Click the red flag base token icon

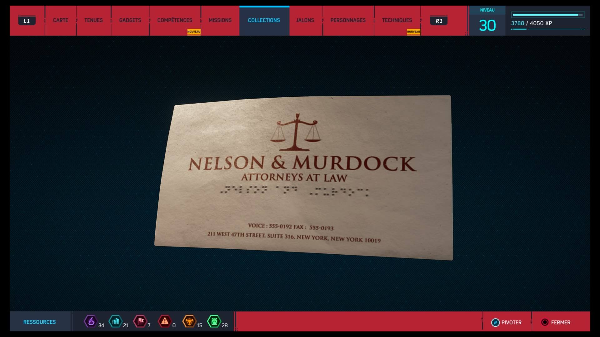pyautogui.click(x=140, y=321)
